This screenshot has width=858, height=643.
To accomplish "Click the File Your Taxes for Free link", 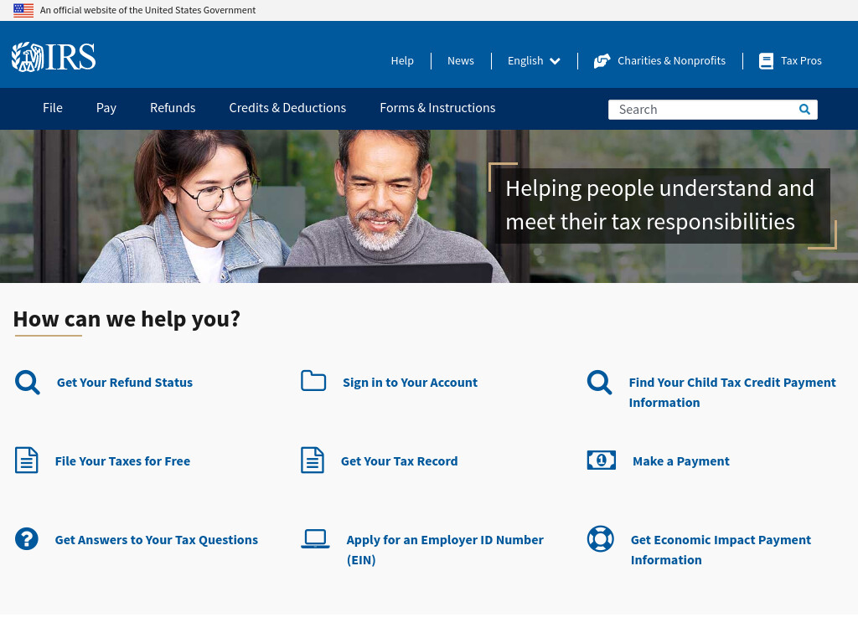I will [x=122, y=461].
